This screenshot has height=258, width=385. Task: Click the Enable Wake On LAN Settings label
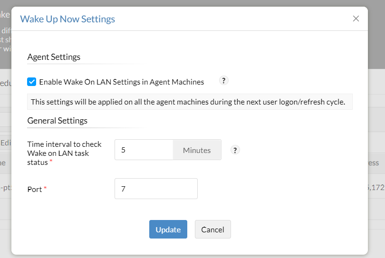click(121, 82)
